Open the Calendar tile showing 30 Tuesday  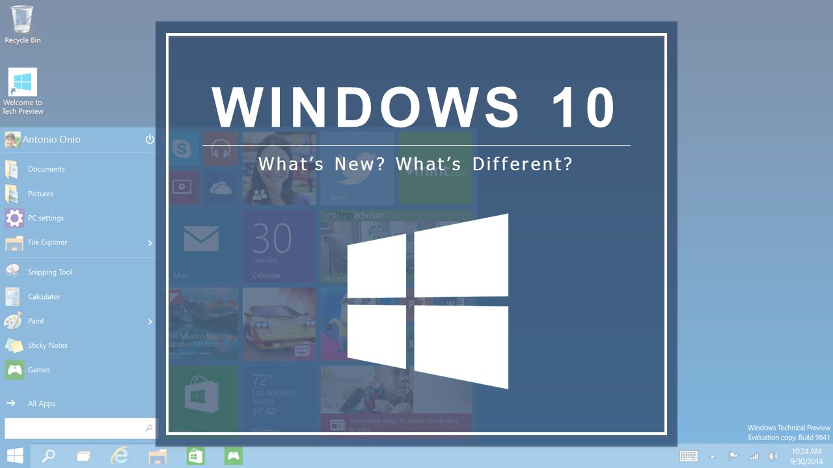pyautogui.click(x=279, y=246)
